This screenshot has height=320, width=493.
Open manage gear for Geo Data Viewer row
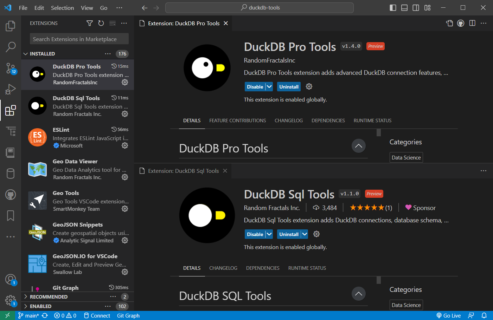tap(125, 177)
